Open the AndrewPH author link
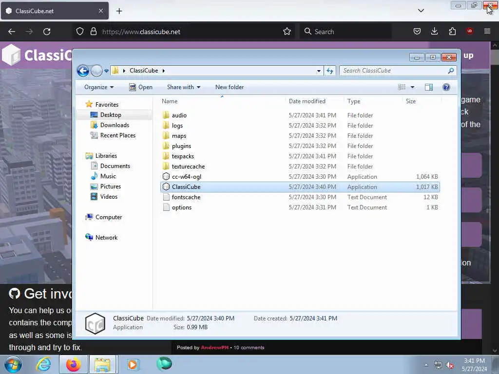The width and height of the screenshot is (499, 374). [x=214, y=348]
